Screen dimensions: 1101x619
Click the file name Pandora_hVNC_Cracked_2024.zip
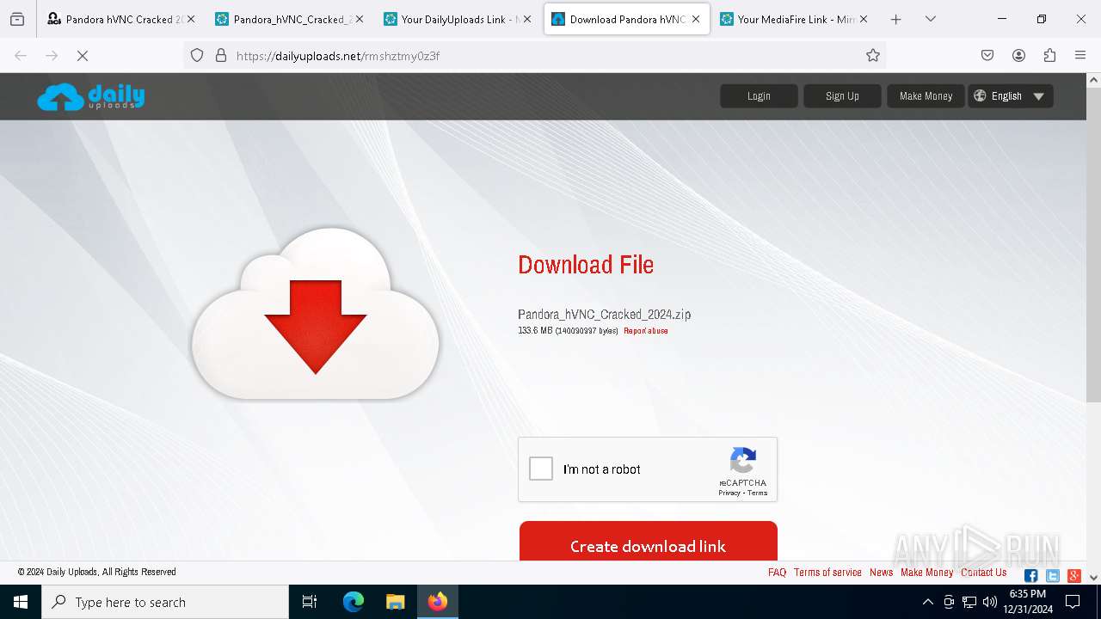point(604,315)
